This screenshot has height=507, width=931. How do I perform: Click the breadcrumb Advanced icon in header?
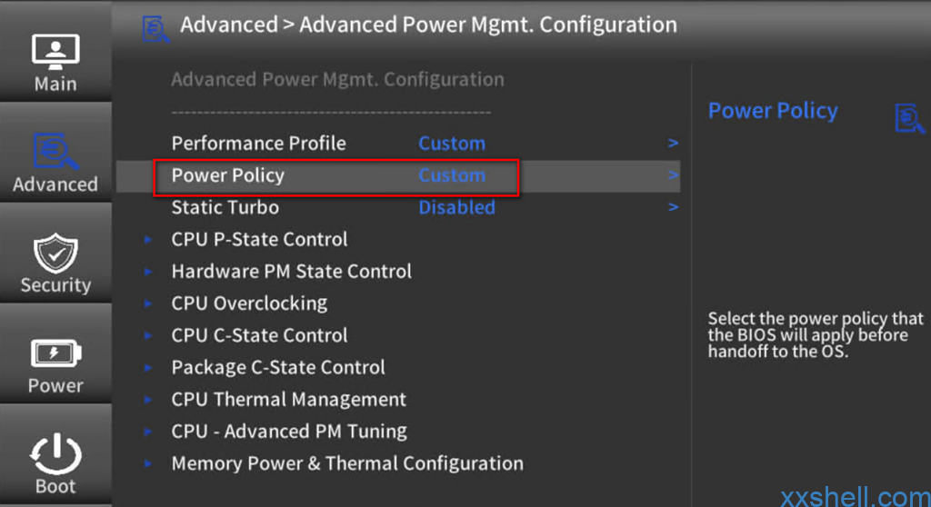point(155,28)
